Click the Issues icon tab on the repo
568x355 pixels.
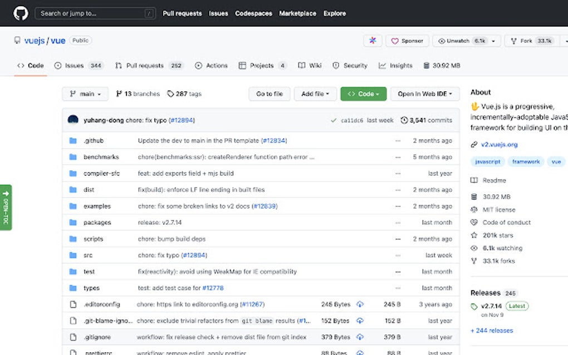(x=58, y=65)
